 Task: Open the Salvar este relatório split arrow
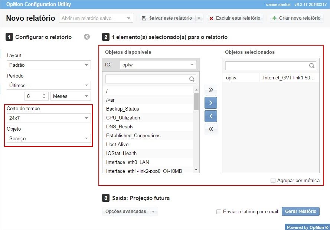click(x=199, y=18)
